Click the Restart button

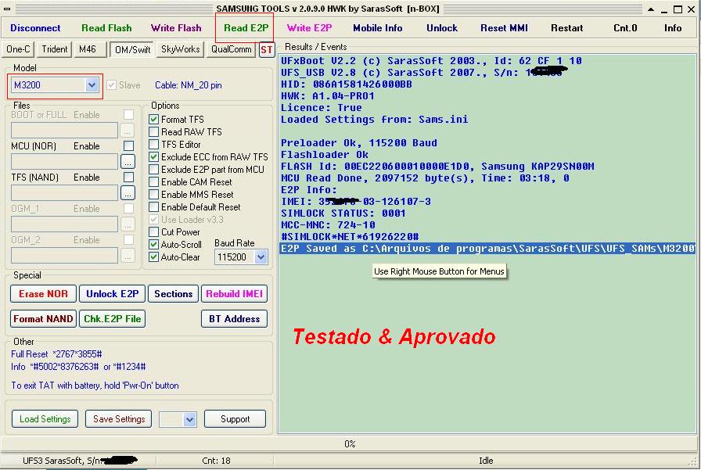pyautogui.click(x=567, y=27)
